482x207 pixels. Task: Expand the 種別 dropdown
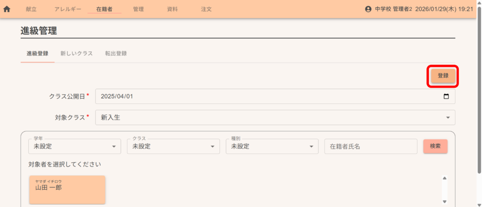point(272,146)
